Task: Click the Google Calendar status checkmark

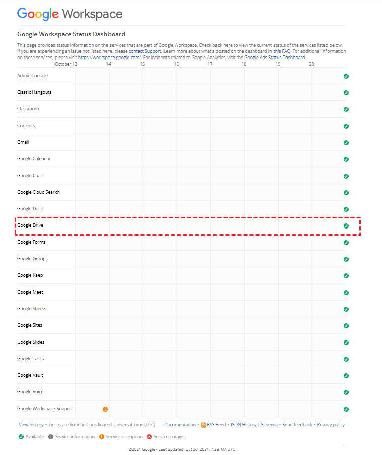Action: [x=346, y=159]
